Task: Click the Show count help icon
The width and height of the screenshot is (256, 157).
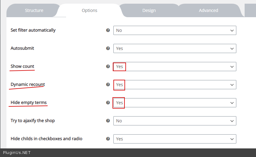Action: 108,67
